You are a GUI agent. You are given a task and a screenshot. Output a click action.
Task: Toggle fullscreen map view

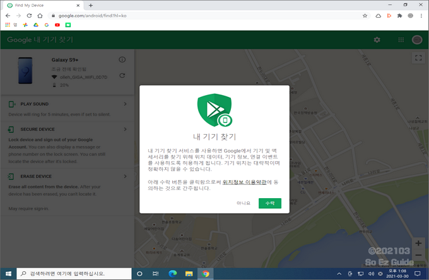tap(417, 58)
